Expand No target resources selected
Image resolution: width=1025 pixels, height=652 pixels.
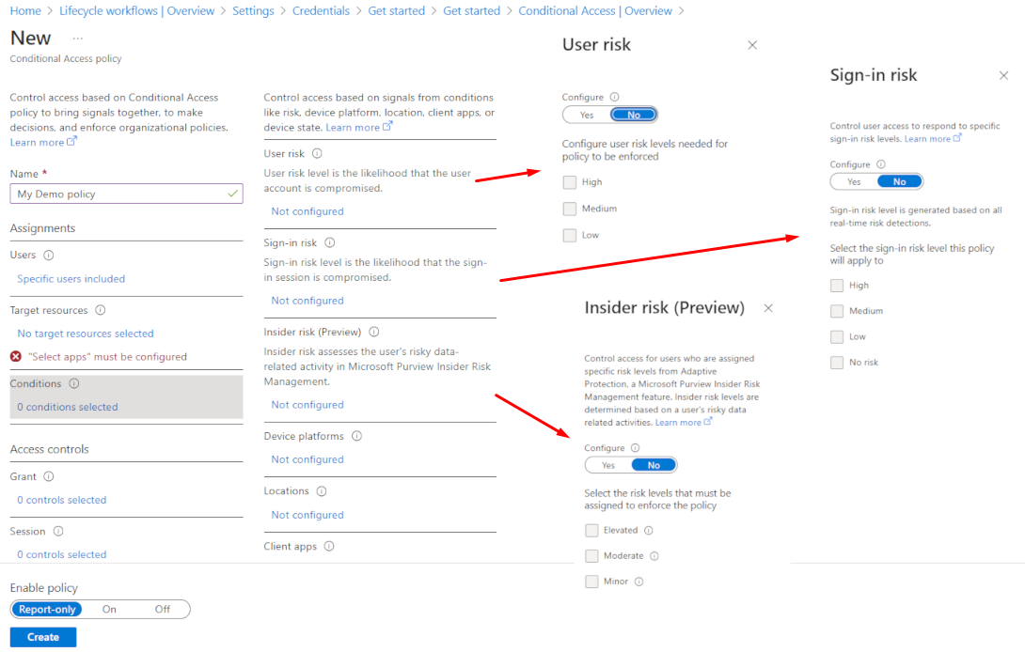pos(86,334)
